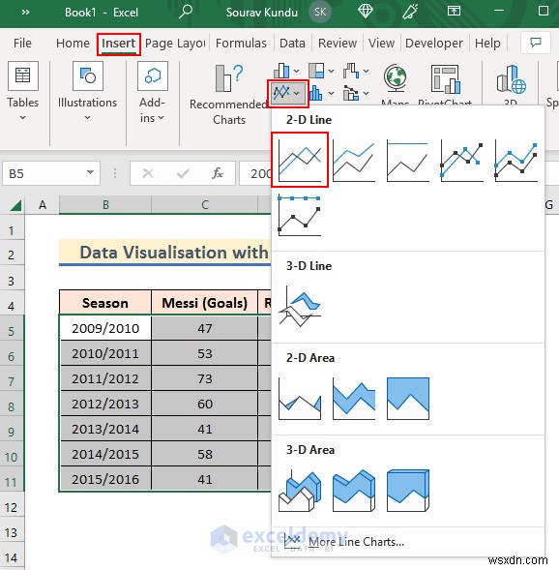Image resolution: width=559 pixels, height=570 pixels.
Task: Switch to the Data tab
Action: coord(292,44)
